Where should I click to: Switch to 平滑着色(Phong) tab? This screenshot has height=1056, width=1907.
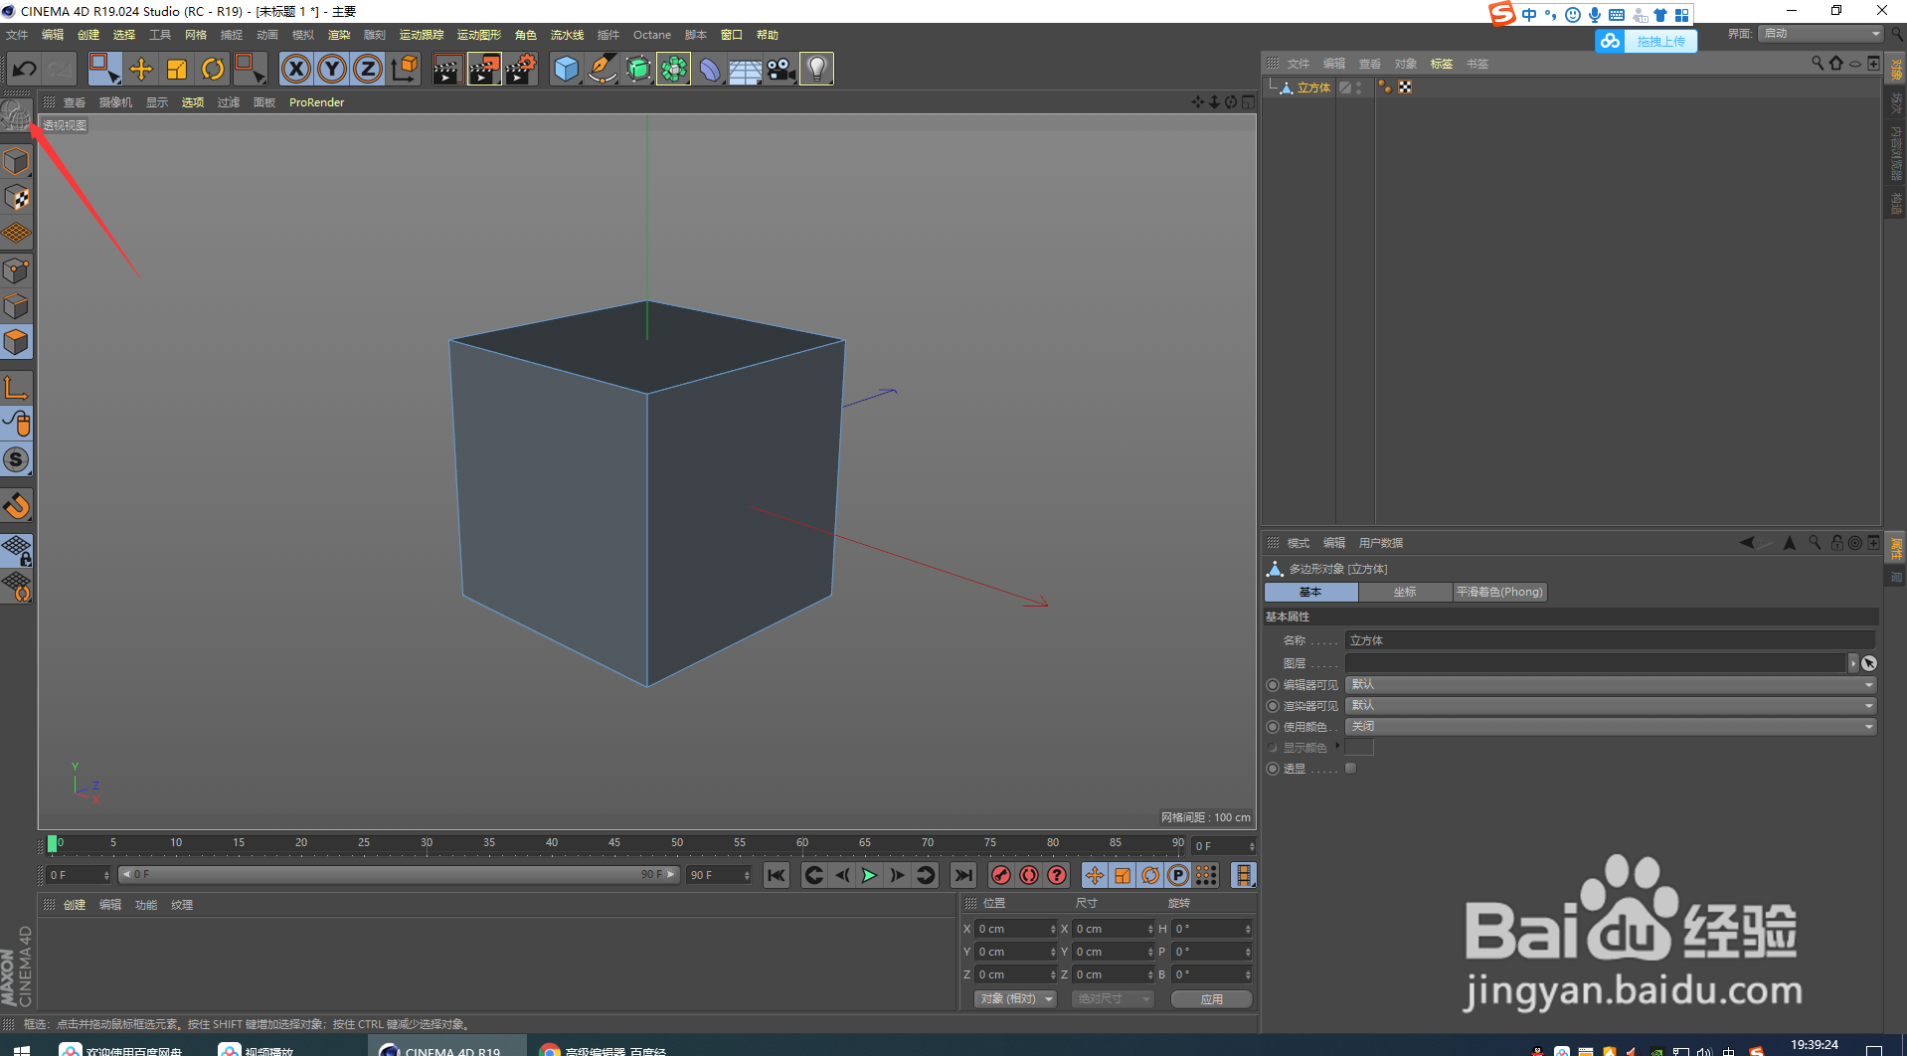click(x=1499, y=592)
